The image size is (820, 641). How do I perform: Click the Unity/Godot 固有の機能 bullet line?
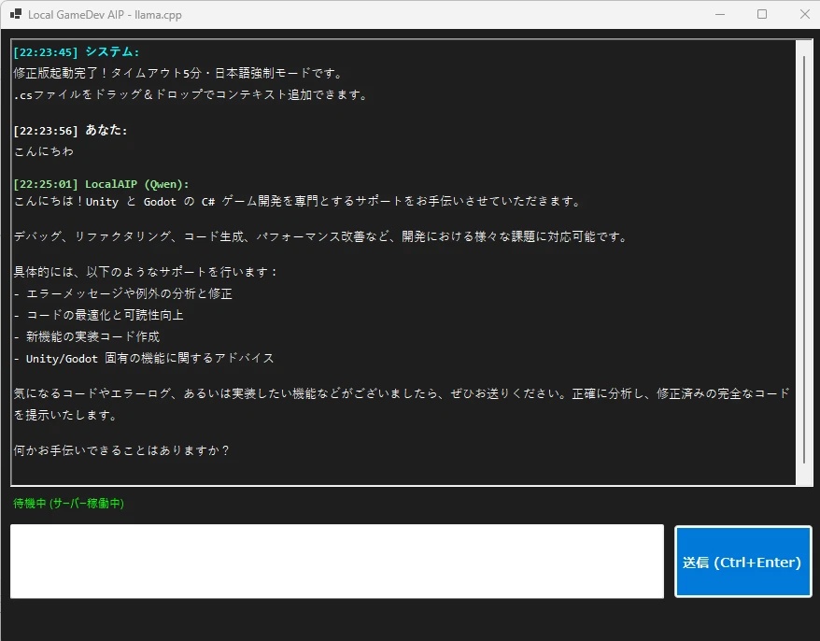coord(145,358)
